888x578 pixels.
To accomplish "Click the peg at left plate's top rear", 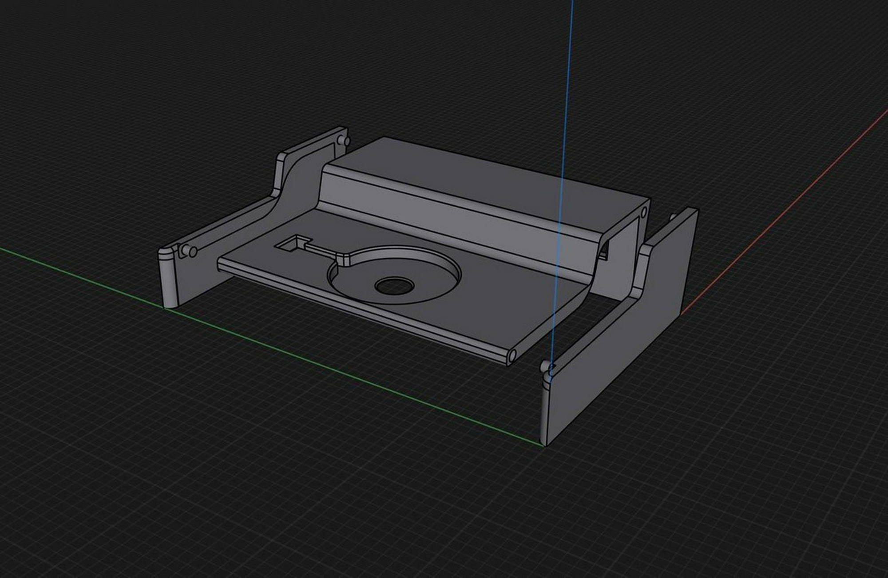I will 344,140.
